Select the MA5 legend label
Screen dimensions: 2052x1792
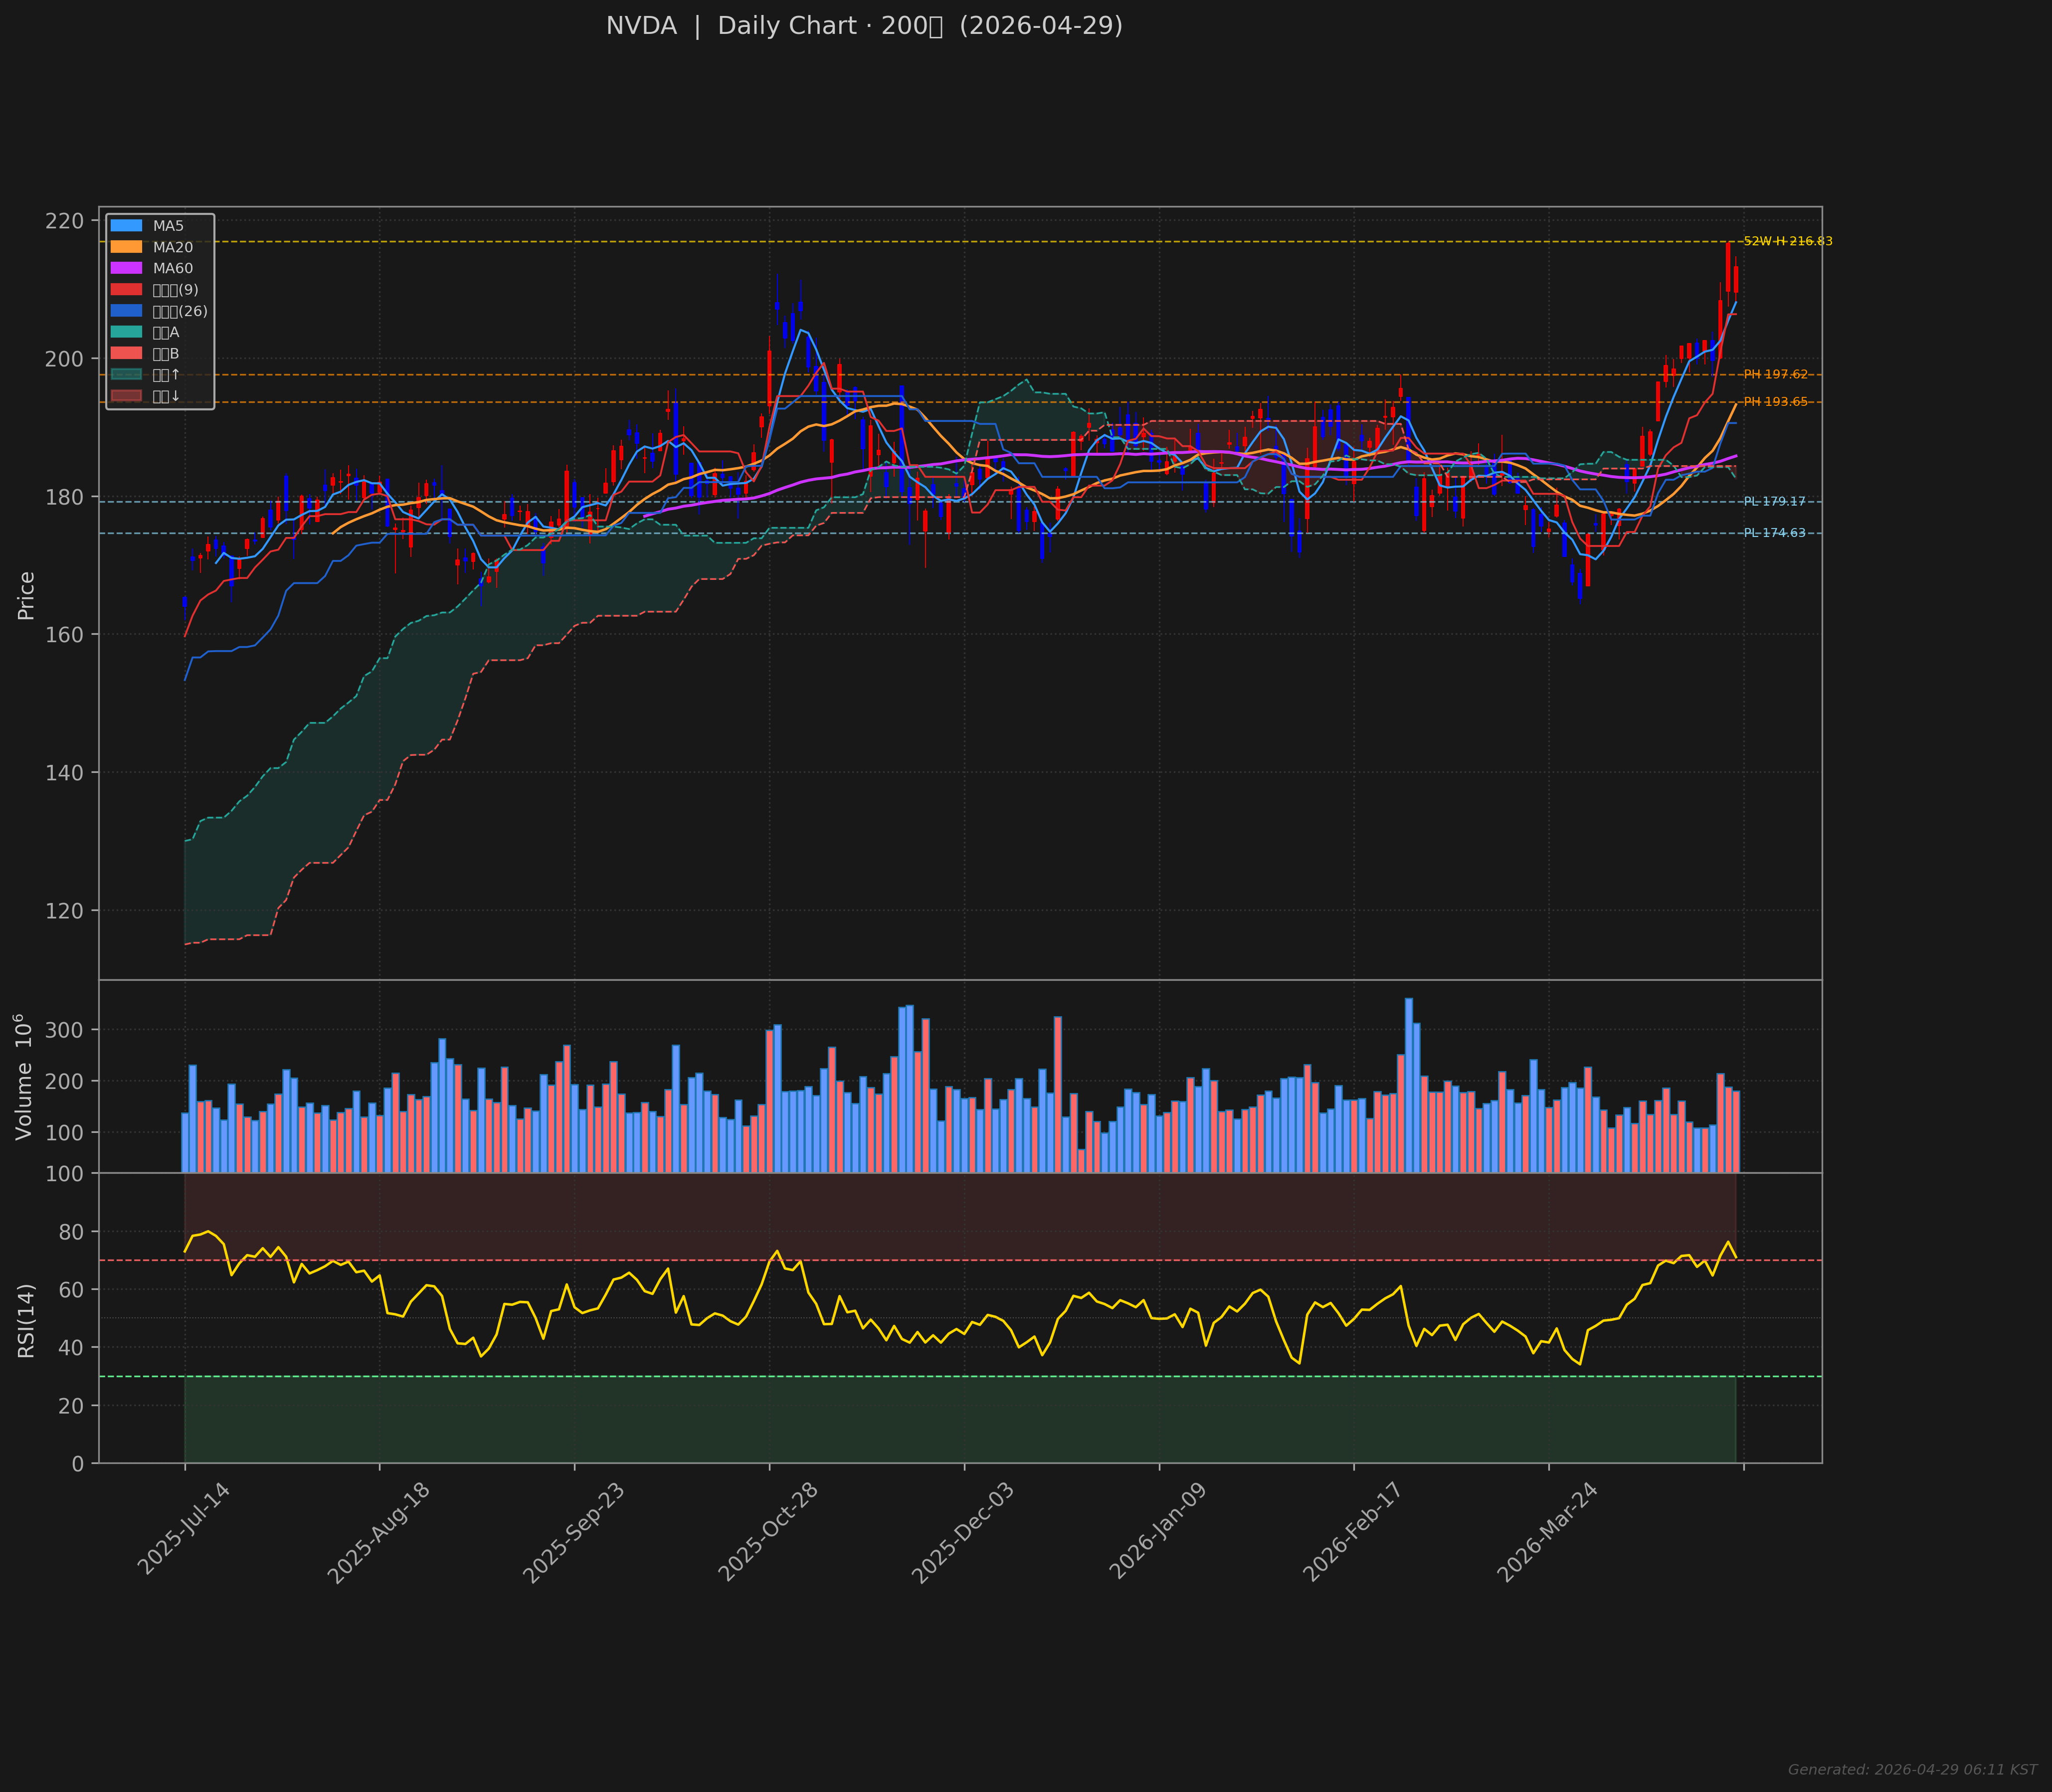168,226
